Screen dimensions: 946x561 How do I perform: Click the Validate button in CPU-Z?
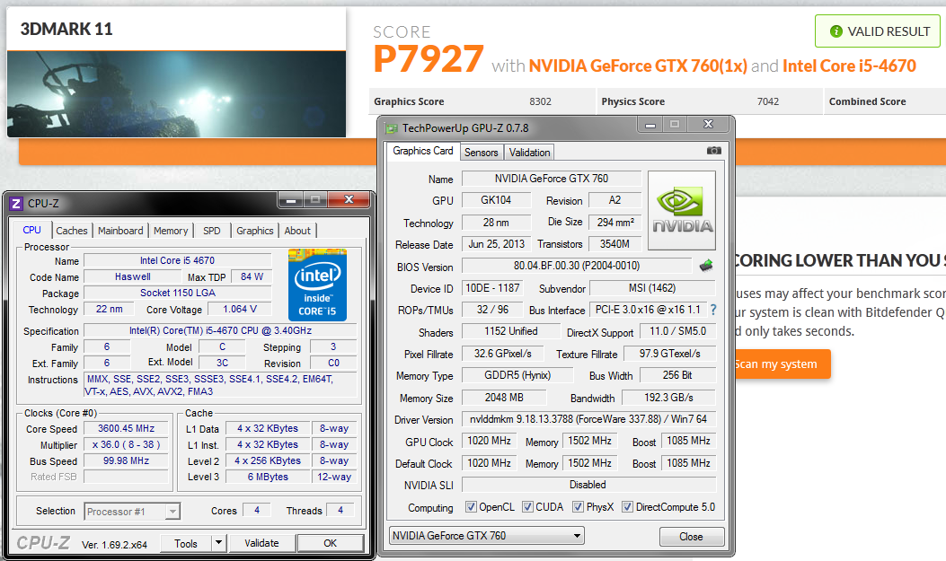click(x=261, y=543)
